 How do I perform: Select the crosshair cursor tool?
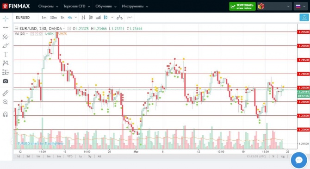click(6, 19)
